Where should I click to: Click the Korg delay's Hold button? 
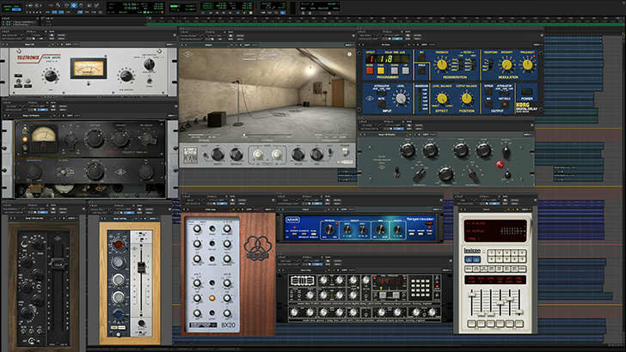(421, 70)
